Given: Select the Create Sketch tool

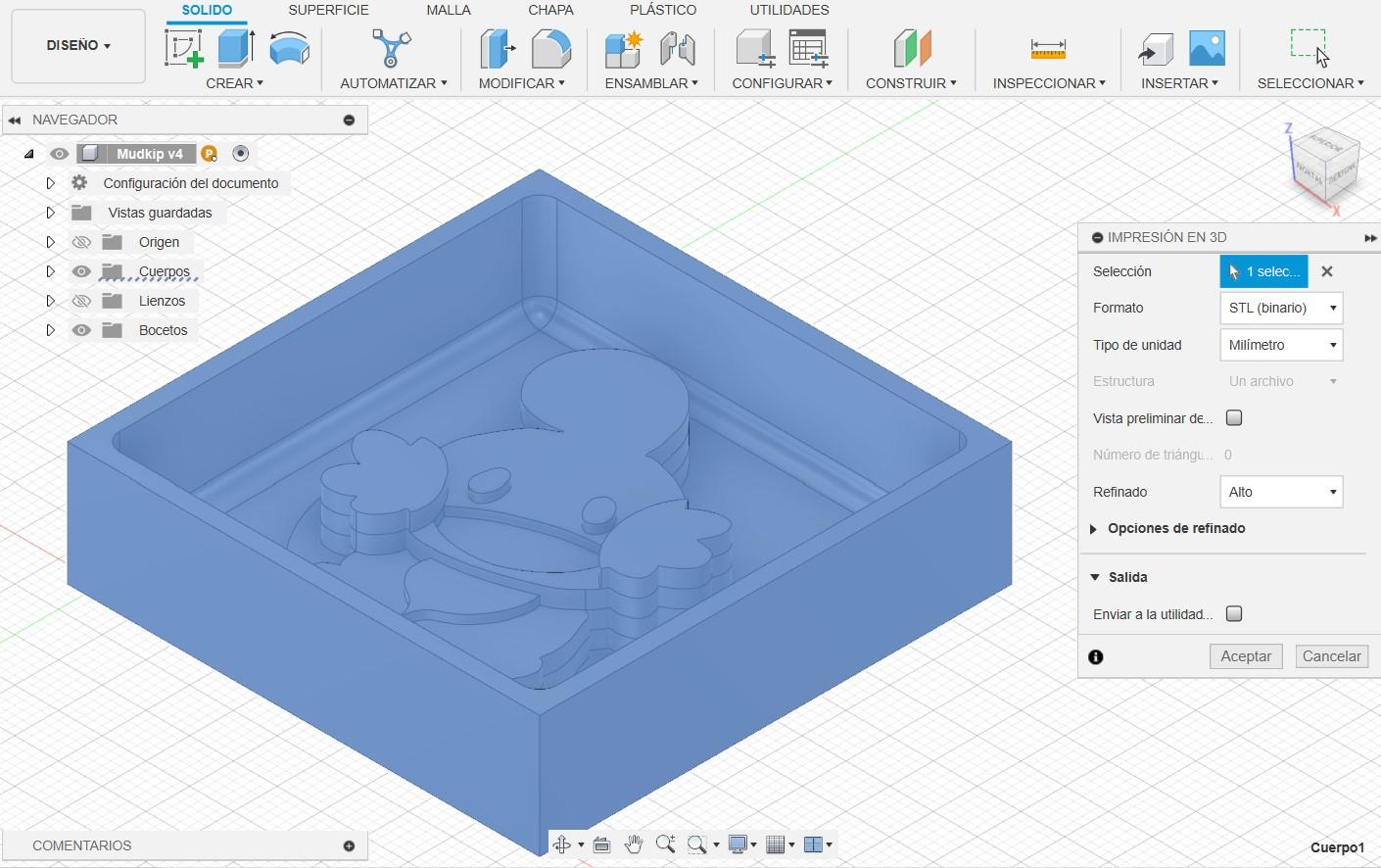Looking at the screenshot, I should click(x=184, y=48).
